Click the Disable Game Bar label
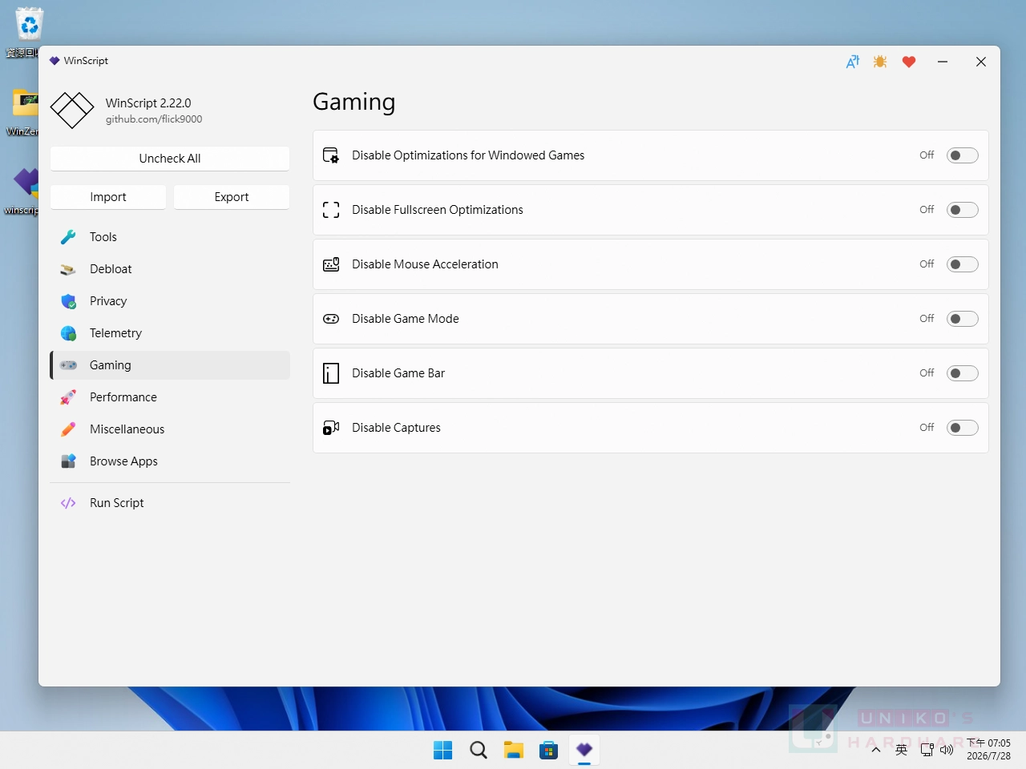The height and width of the screenshot is (769, 1026). (398, 373)
